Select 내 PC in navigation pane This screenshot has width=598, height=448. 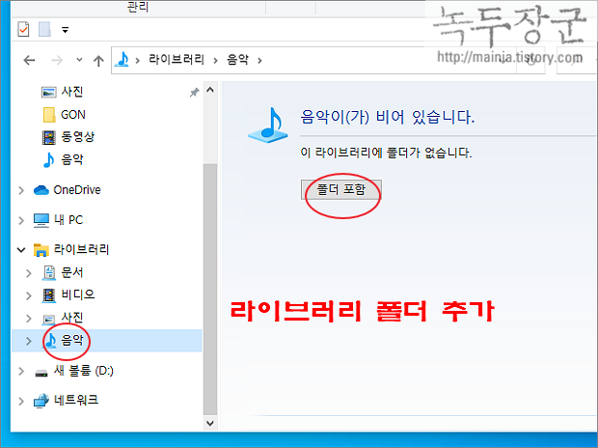[68, 219]
